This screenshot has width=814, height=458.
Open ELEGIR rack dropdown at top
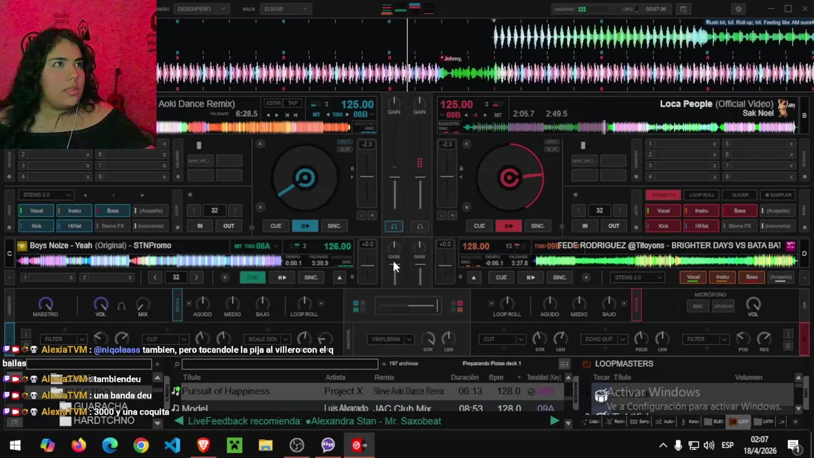(x=284, y=9)
